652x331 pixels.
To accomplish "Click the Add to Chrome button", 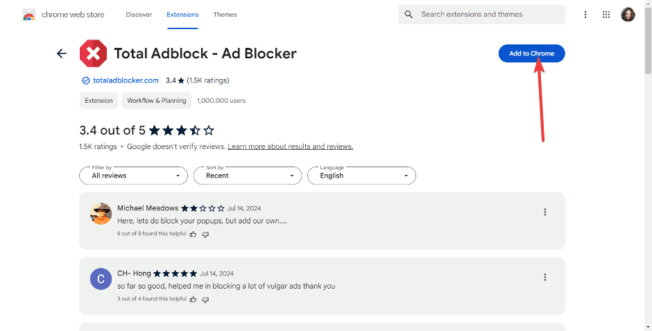I will point(531,53).
